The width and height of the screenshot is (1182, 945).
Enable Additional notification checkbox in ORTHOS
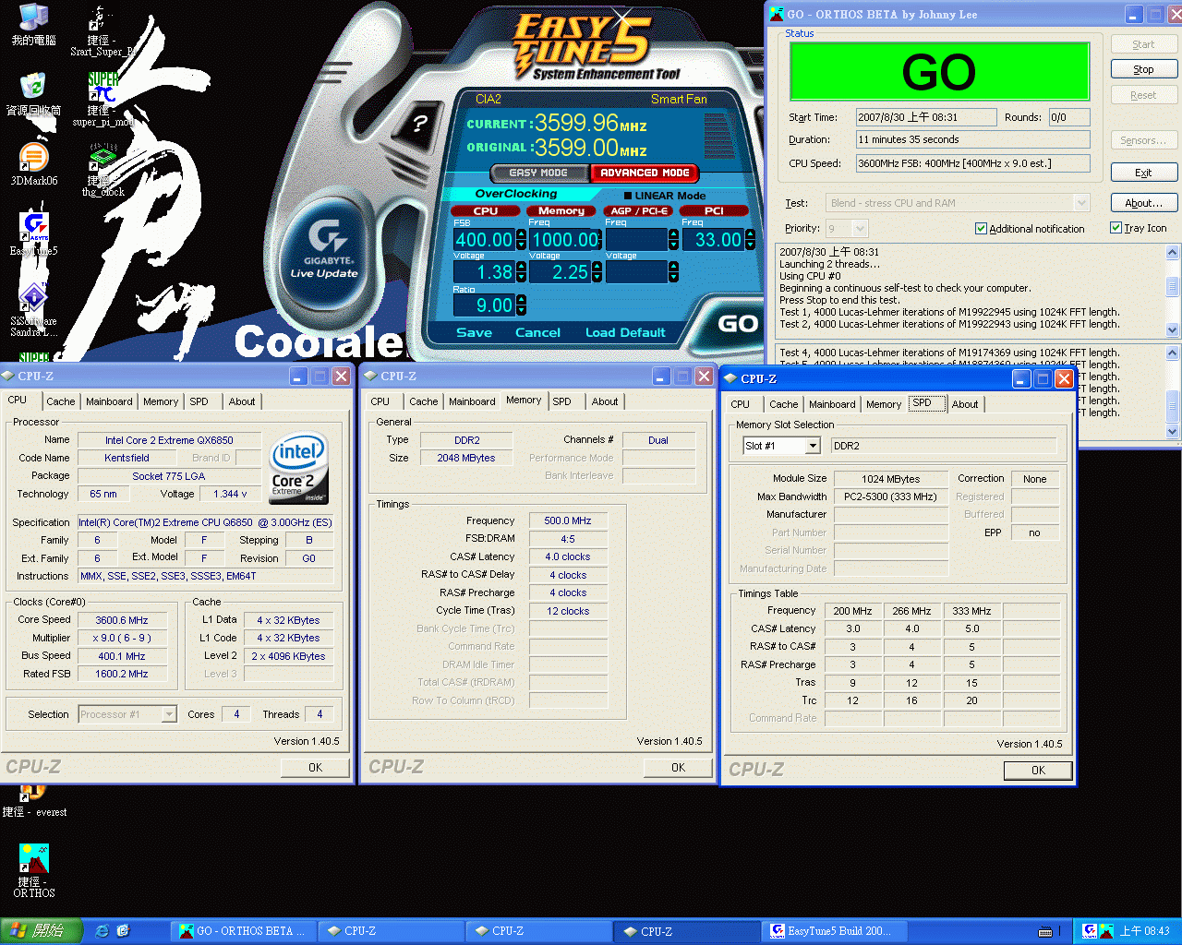tap(981, 229)
